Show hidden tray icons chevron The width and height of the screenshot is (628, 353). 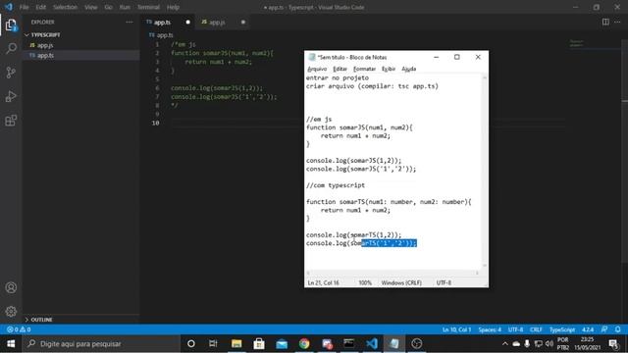point(505,344)
